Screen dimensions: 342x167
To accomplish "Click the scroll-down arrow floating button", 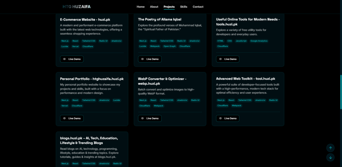I will (x=330, y=157).
